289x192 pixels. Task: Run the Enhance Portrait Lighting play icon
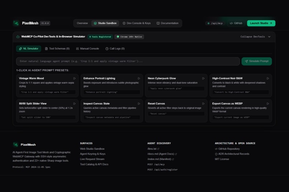139,78
